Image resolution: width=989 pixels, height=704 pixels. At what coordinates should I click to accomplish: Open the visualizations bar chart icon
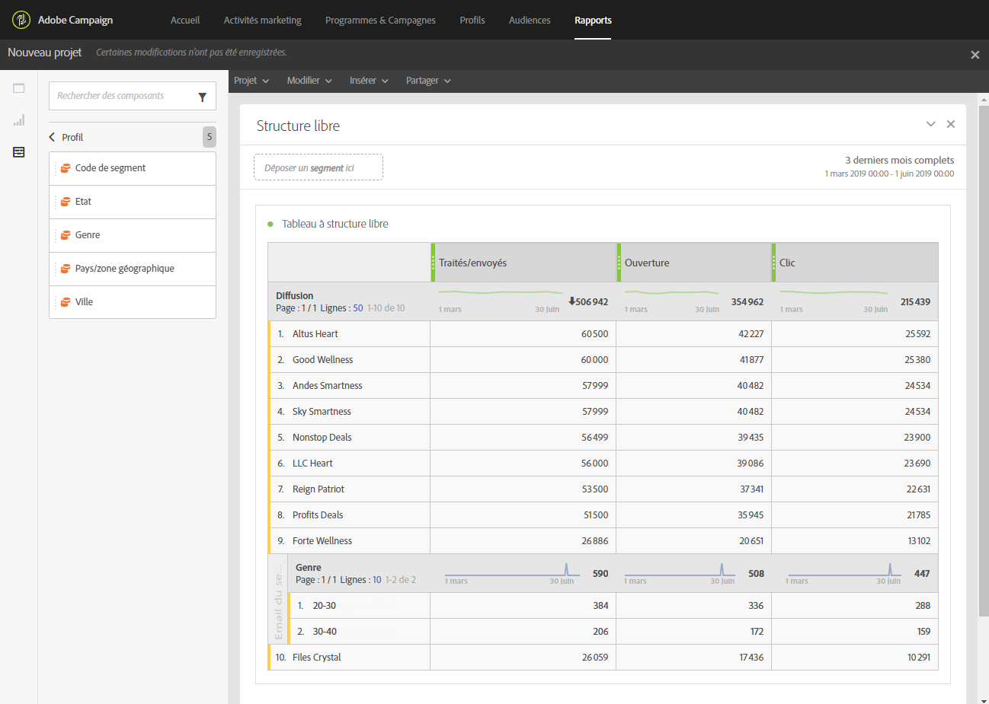[x=19, y=120]
